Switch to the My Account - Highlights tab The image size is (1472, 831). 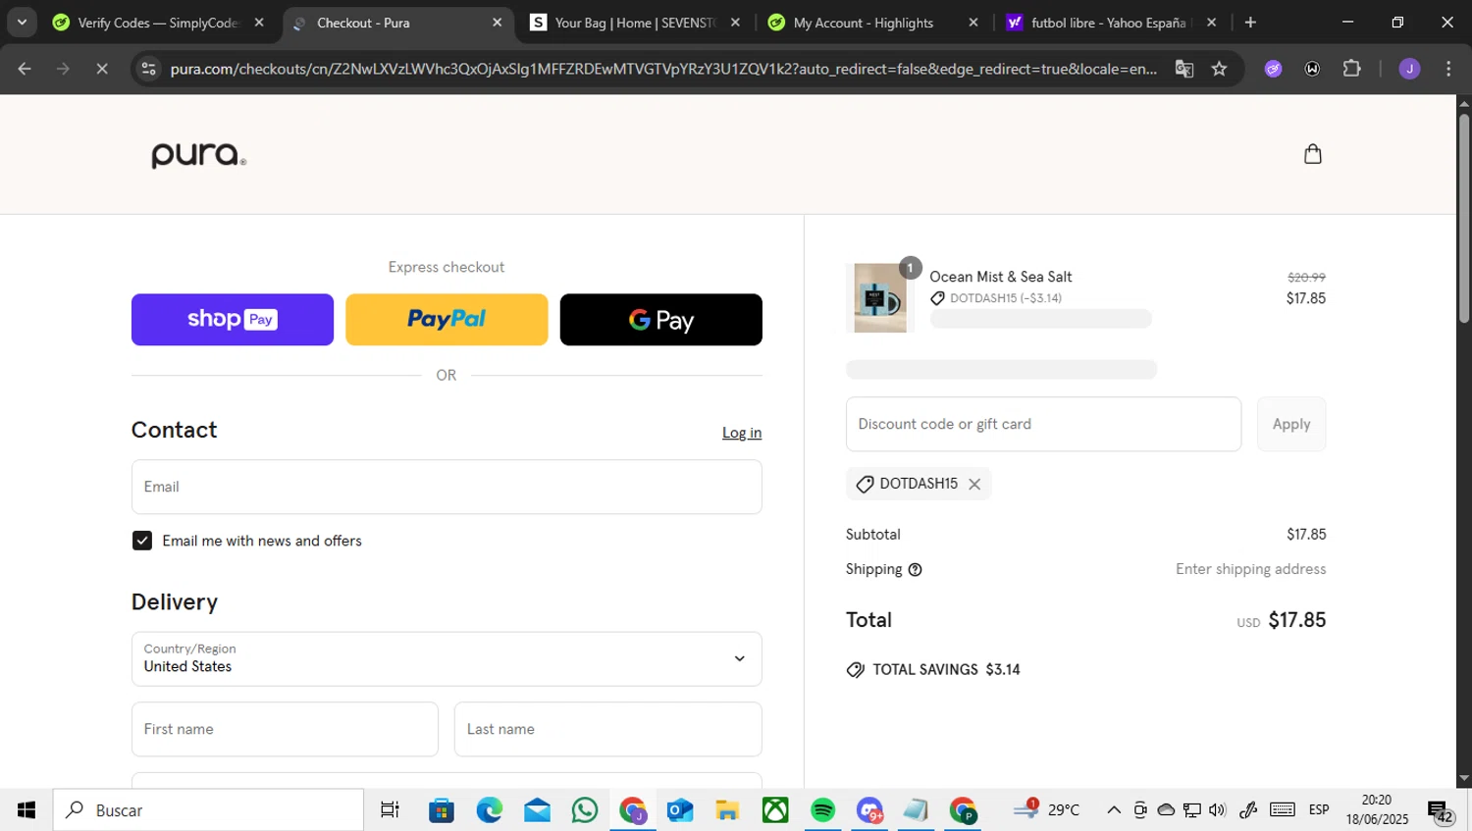[x=871, y=23]
